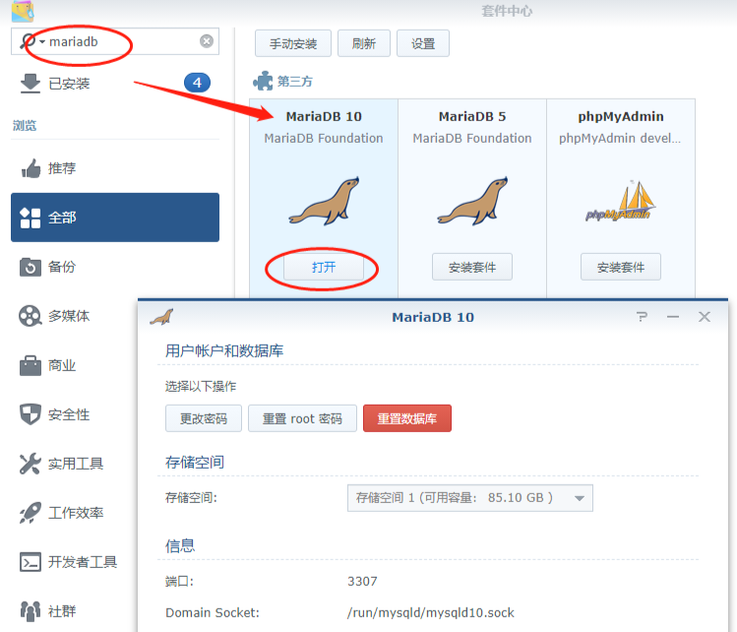Install the MariaDB 5 package
737x632 pixels.
point(472,267)
